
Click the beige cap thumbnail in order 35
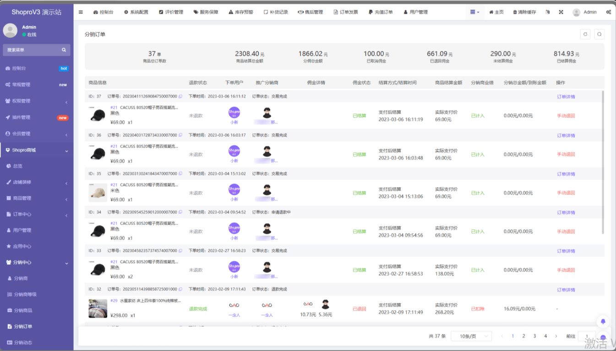[x=98, y=192]
